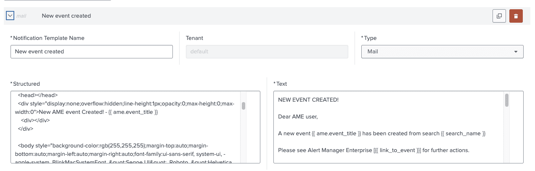Click the "New event created" header title
This screenshot has width=535, height=171.
pyautogui.click(x=66, y=16)
